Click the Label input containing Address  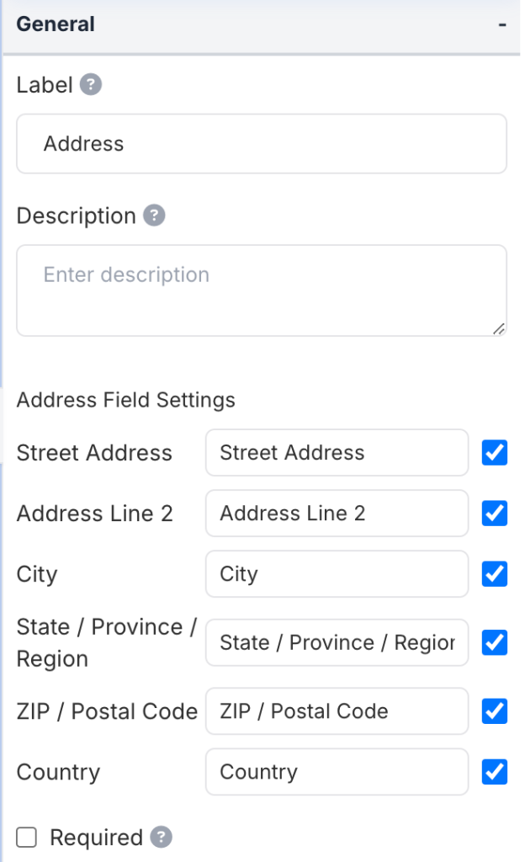(x=262, y=144)
